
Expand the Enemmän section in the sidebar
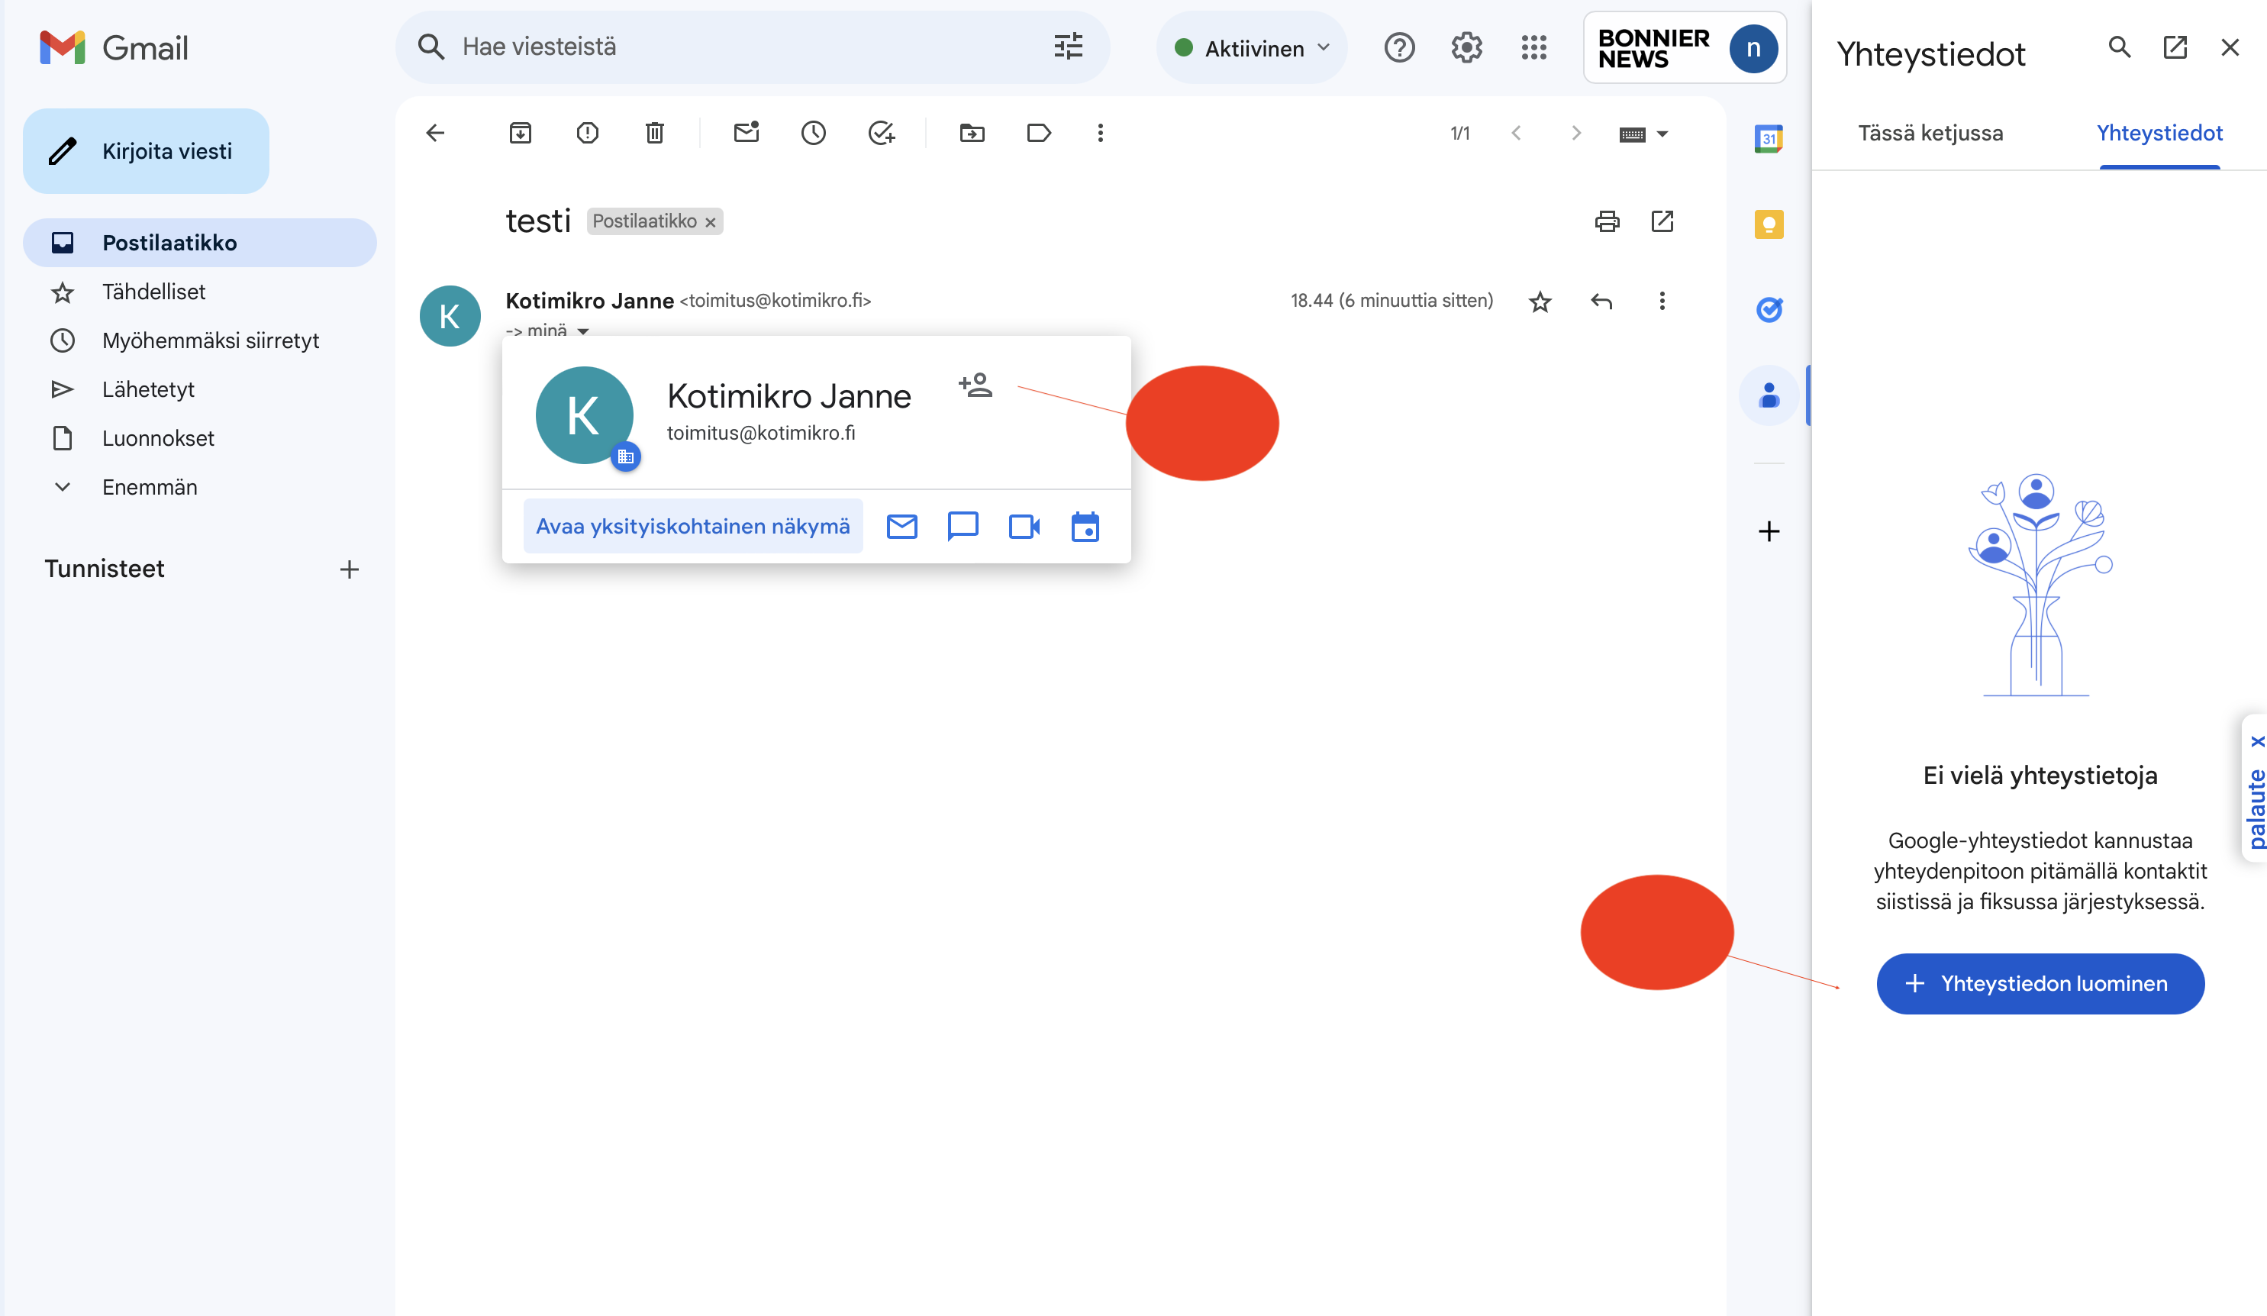[x=150, y=487]
